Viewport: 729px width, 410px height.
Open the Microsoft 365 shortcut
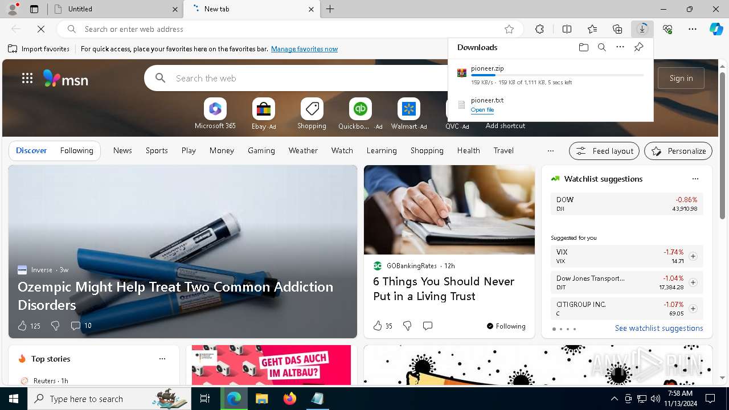pyautogui.click(x=215, y=114)
